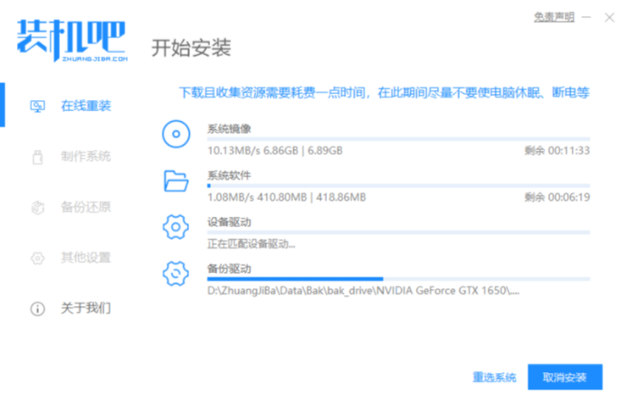
Task: Click the 设备驱动 gear icon
Action: tap(176, 228)
